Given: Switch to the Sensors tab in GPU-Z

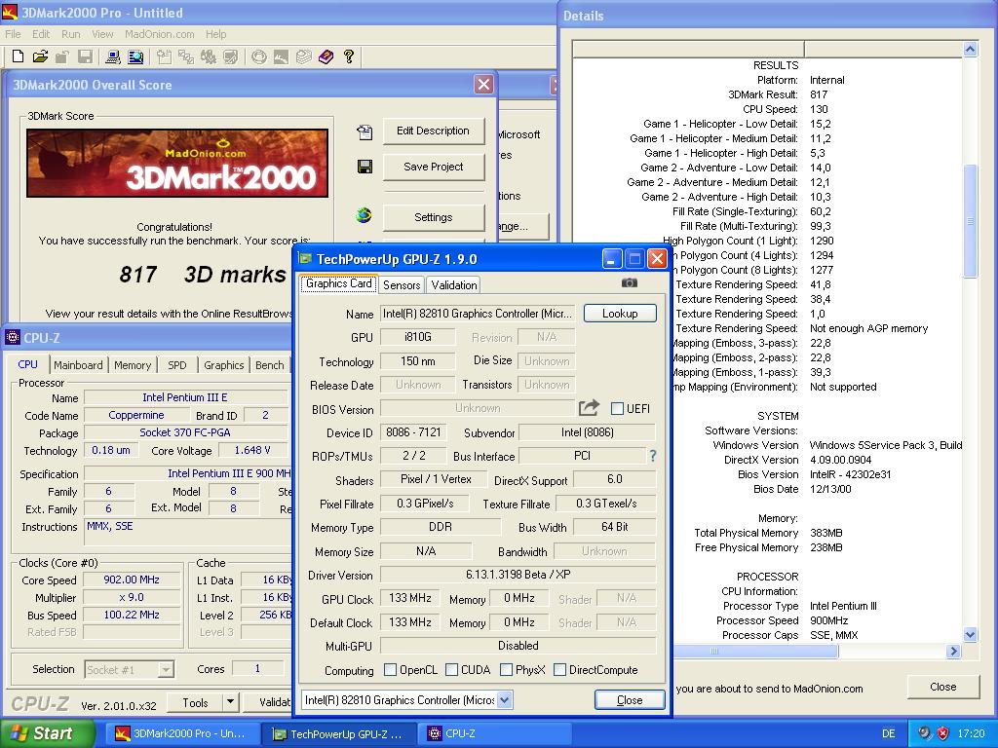Looking at the screenshot, I should 402,285.
